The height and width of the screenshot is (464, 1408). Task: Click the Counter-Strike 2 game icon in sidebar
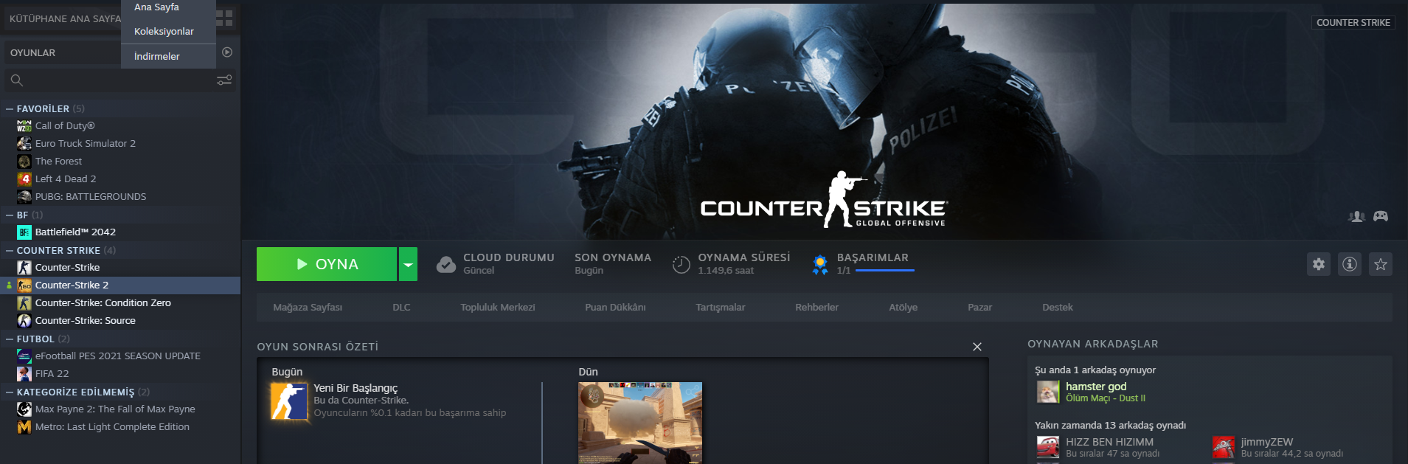pos(24,285)
